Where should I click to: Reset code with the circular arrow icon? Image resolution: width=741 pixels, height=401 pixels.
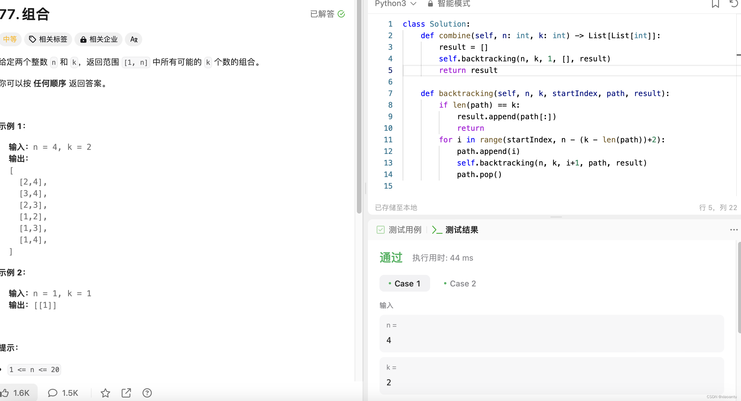[734, 3]
